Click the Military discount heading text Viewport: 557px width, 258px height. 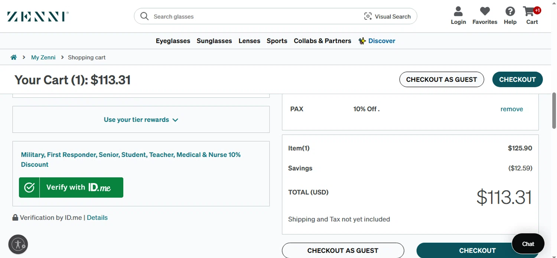(x=131, y=159)
